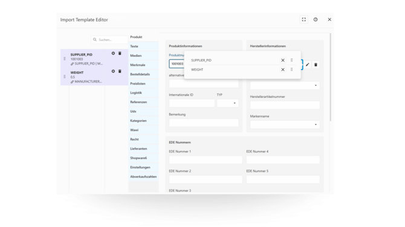This screenshot has height=227, width=405.
Task: Open the Merkmale tab
Action: [x=144, y=65]
